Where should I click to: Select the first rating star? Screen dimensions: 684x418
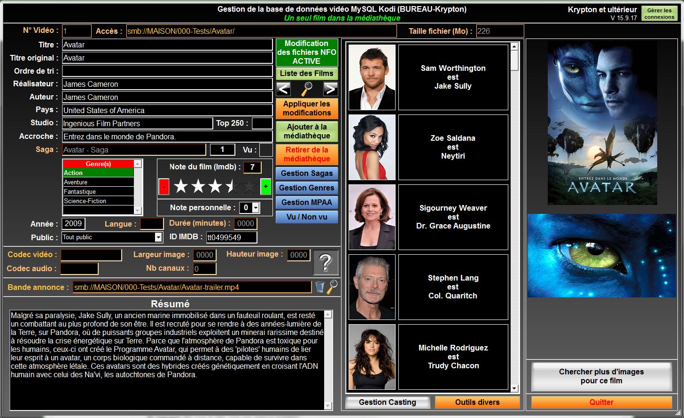click(x=181, y=187)
